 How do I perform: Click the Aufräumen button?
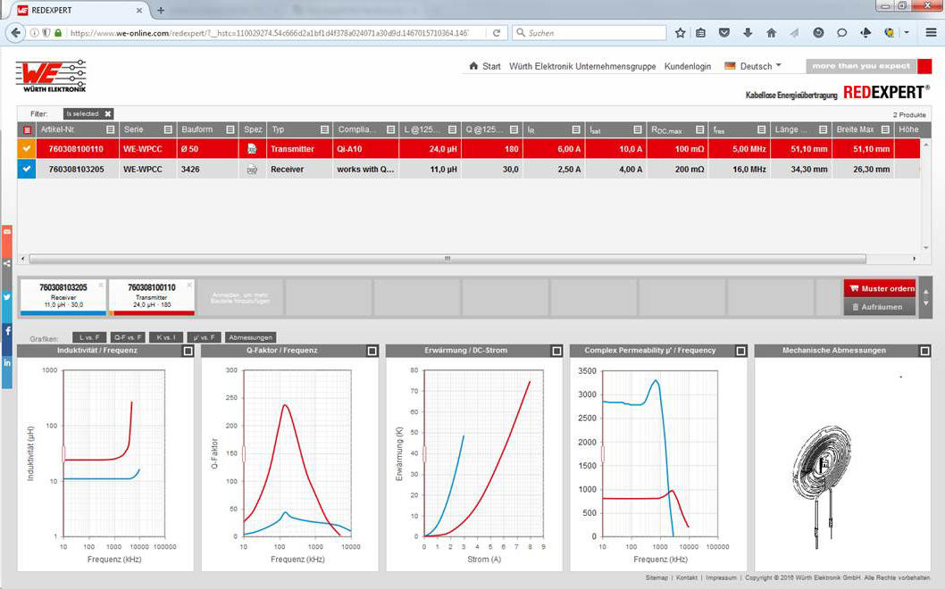point(880,307)
